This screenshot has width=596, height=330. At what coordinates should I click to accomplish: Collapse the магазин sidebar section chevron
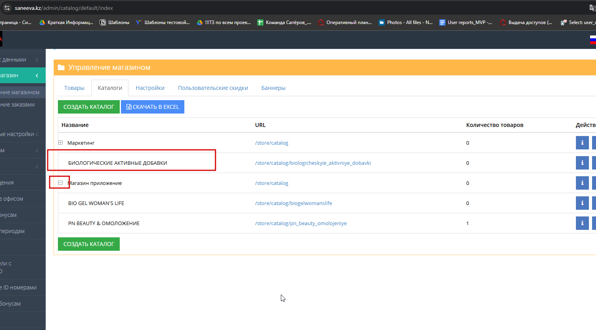[x=37, y=75]
